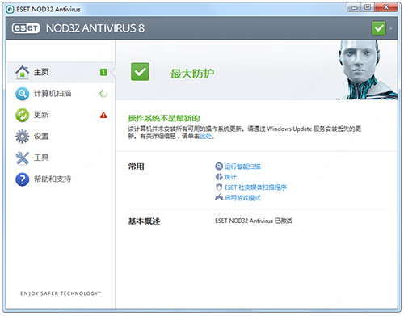Open the 计算机扫描 sidebar item
The width and height of the screenshot is (404, 316).
pos(61,94)
